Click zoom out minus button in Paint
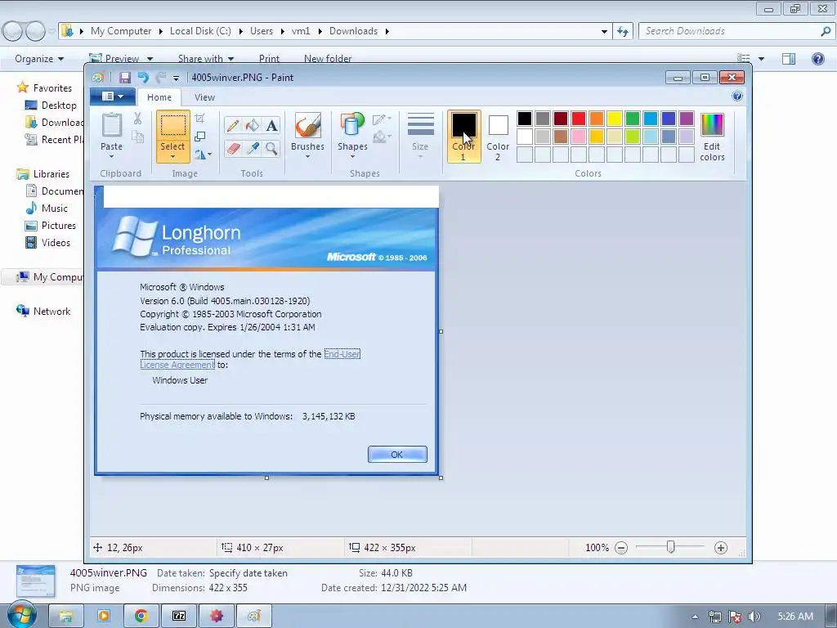837x628 pixels. point(621,547)
